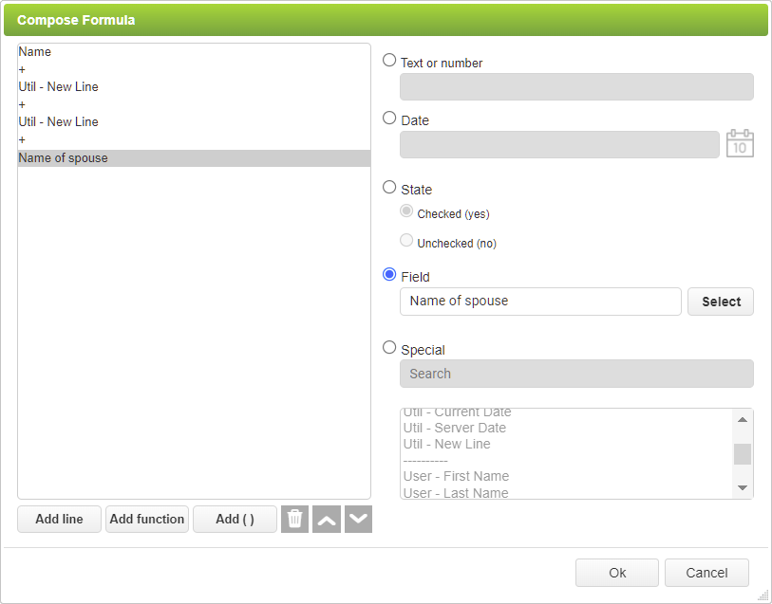Move selected line down with chevron
The width and height of the screenshot is (772, 604).
(x=358, y=519)
